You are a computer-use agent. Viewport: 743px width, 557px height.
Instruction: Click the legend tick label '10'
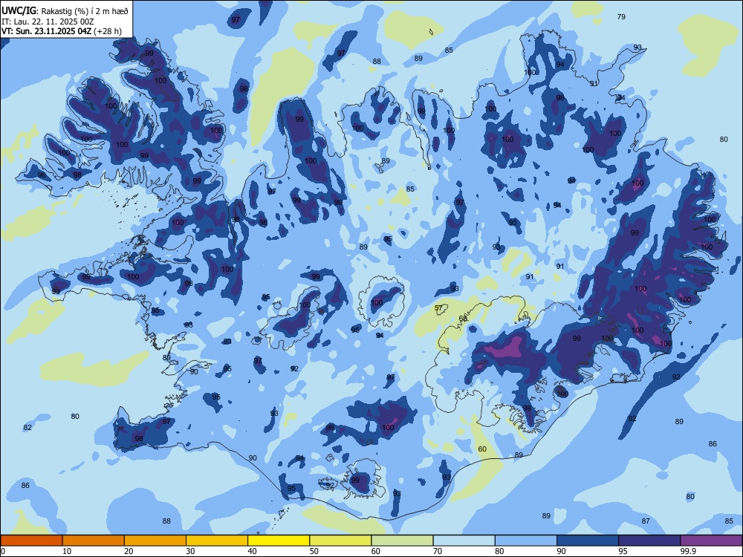pos(67,551)
